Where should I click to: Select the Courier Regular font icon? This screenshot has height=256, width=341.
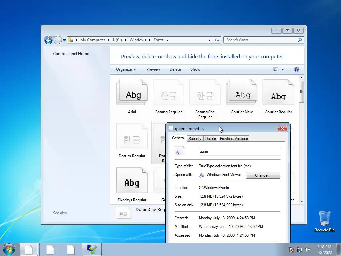click(278, 92)
